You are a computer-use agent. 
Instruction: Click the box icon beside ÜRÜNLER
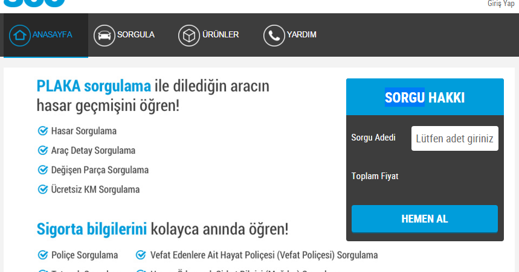(189, 36)
